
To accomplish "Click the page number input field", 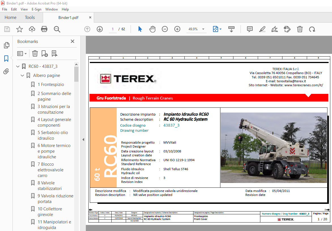I will [x=113, y=29].
